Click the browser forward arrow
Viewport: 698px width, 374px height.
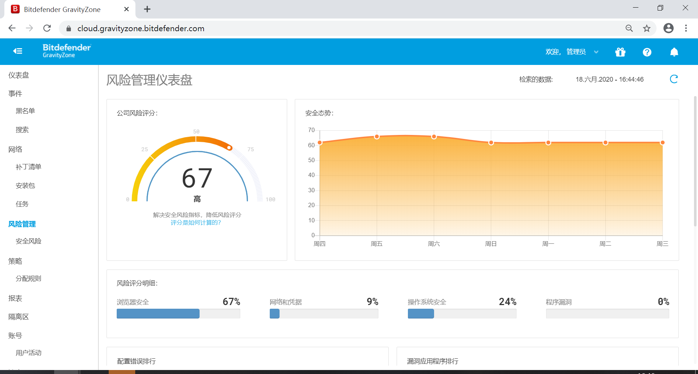[29, 28]
